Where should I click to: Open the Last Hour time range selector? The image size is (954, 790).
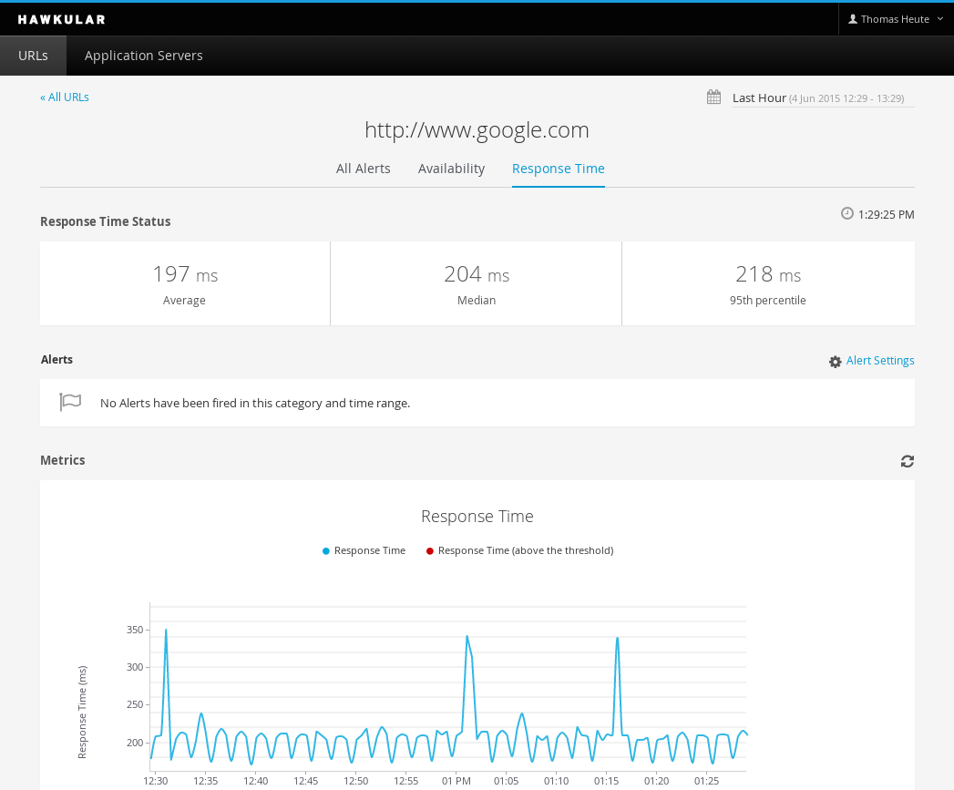point(823,98)
